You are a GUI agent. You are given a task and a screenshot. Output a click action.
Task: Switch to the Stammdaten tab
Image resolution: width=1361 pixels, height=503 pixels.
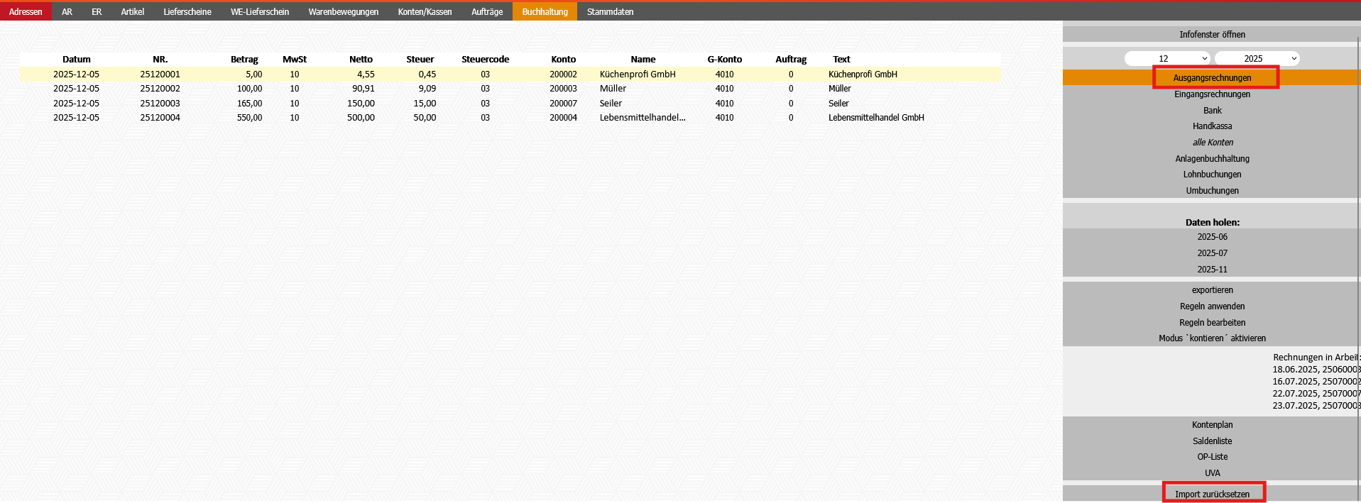point(610,12)
